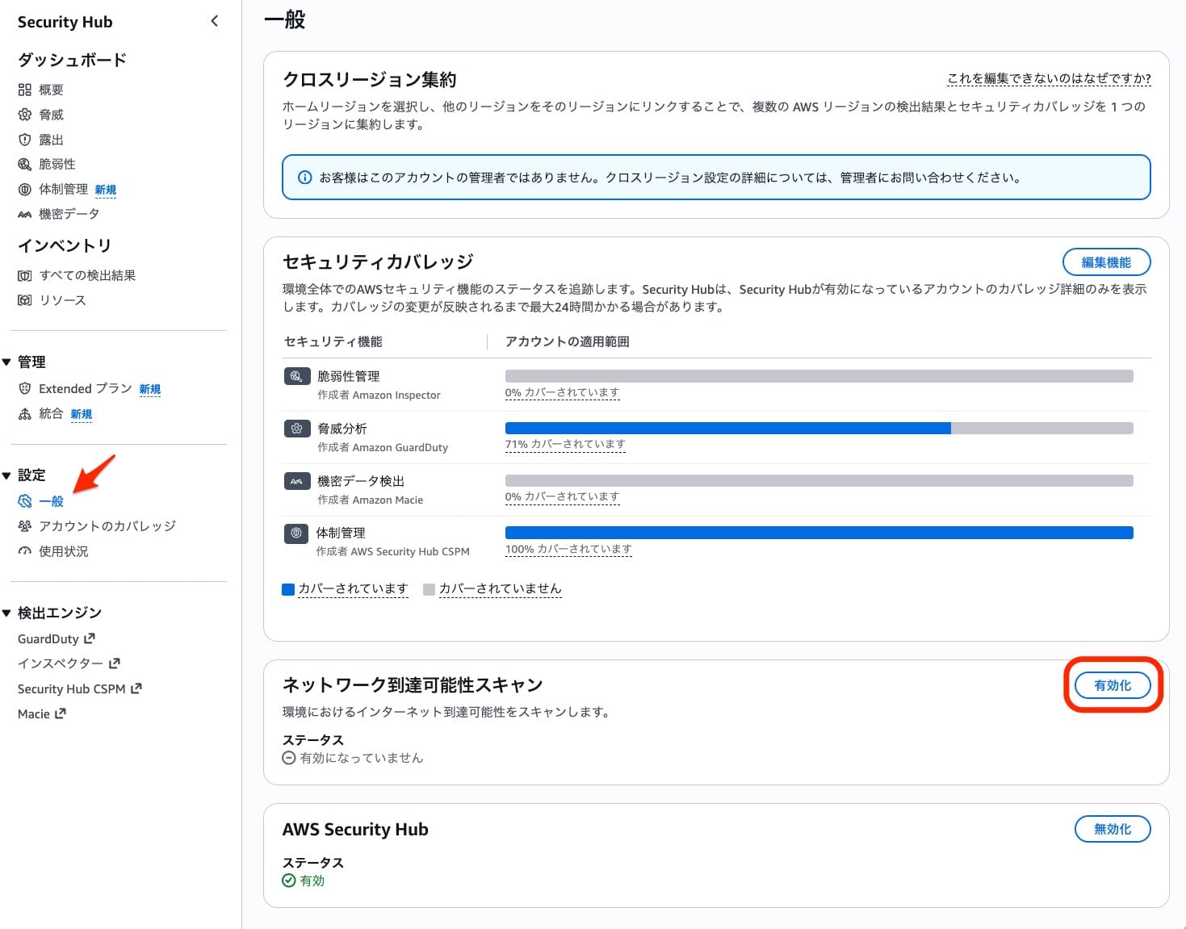This screenshot has height=929, width=1186.
Task: Click the ネットワーク到達可能性スキャン heading
Action: click(413, 685)
